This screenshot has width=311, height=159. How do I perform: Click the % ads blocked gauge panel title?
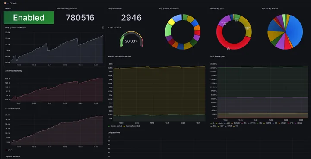[x=114, y=28]
